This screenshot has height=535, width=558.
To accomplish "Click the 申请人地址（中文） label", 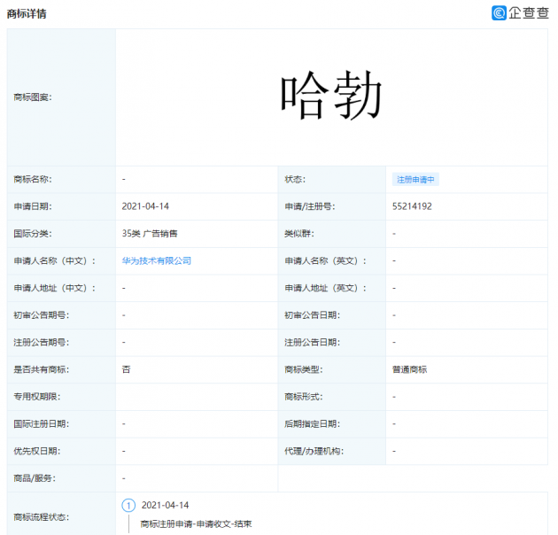I will 54,288.
